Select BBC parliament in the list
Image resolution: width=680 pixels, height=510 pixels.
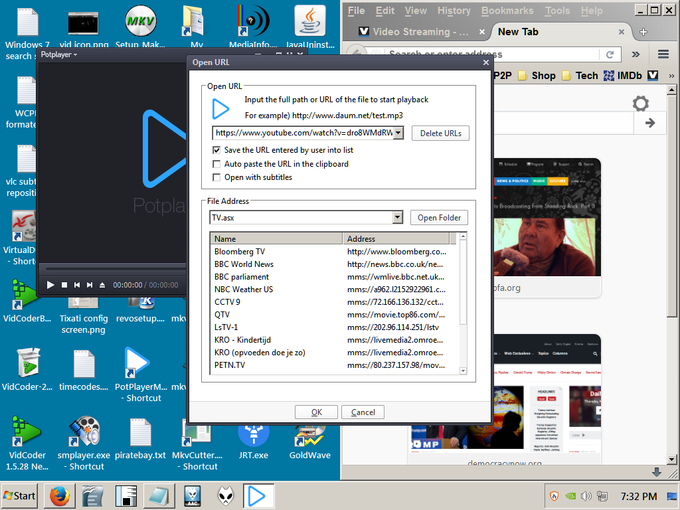coord(242,277)
